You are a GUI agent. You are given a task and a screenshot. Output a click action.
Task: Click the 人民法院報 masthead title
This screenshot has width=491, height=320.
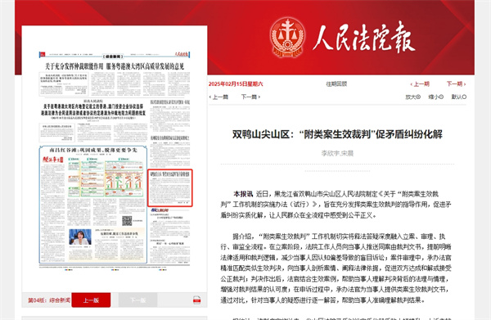[364, 38]
